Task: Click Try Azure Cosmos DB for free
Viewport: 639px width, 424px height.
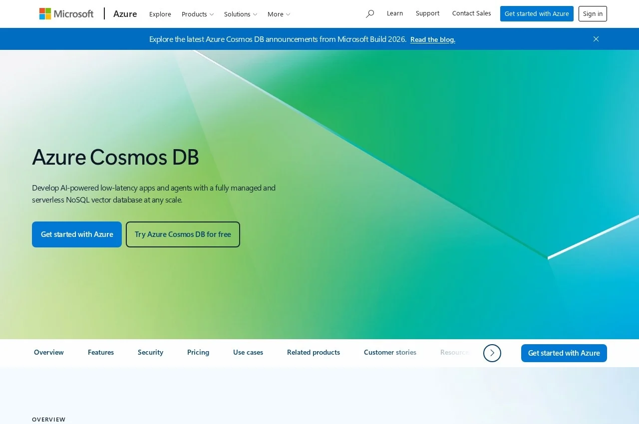Action: pos(183,234)
